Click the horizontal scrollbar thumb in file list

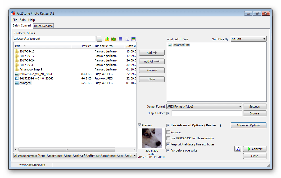[x=67, y=149]
